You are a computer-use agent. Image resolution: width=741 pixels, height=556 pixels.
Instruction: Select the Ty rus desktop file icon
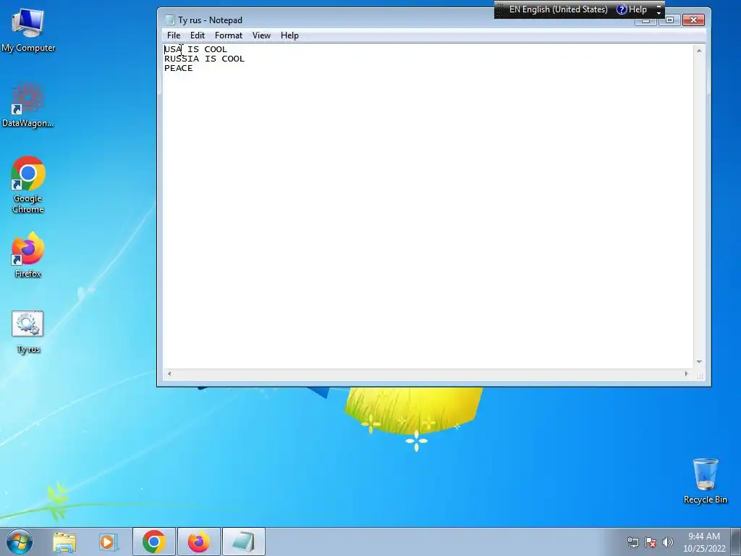click(28, 332)
